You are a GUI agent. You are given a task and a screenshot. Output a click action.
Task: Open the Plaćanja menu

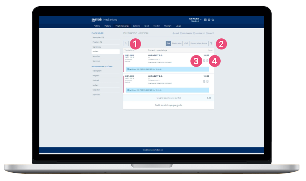tap(108, 26)
